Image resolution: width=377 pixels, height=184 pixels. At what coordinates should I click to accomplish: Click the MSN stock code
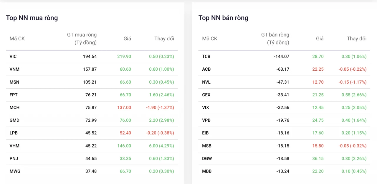[14, 82]
